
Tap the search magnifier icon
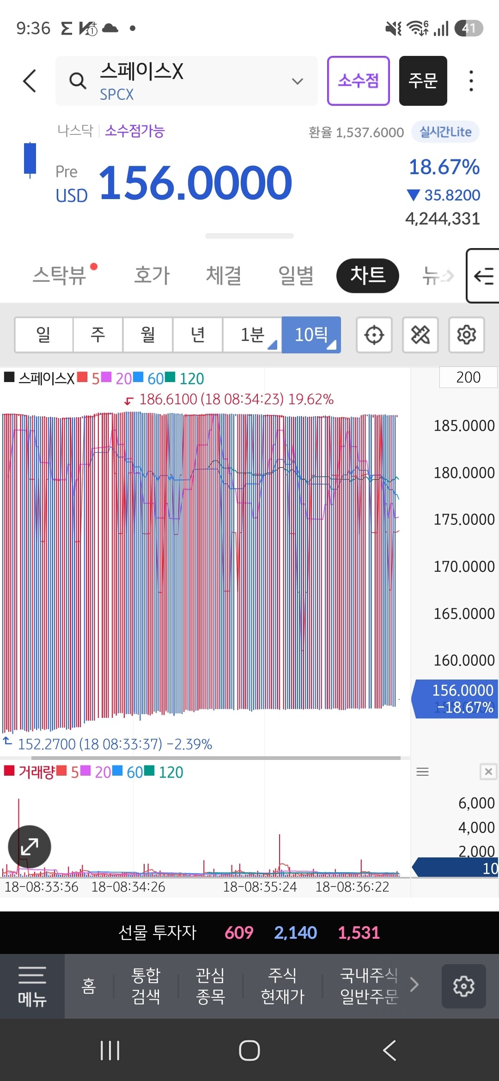(77, 81)
